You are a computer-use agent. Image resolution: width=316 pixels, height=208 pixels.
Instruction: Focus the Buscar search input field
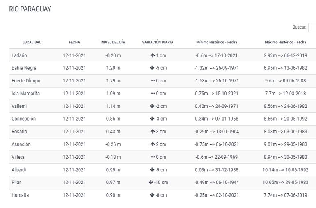312,27
